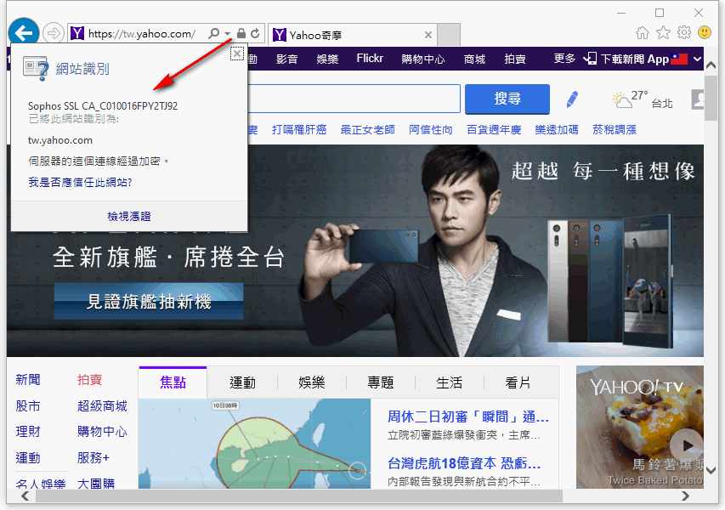Viewport: 725px width, 510px height.
Task: Open headline 台灣虎航18億資本
Action: [x=464, y=463]
